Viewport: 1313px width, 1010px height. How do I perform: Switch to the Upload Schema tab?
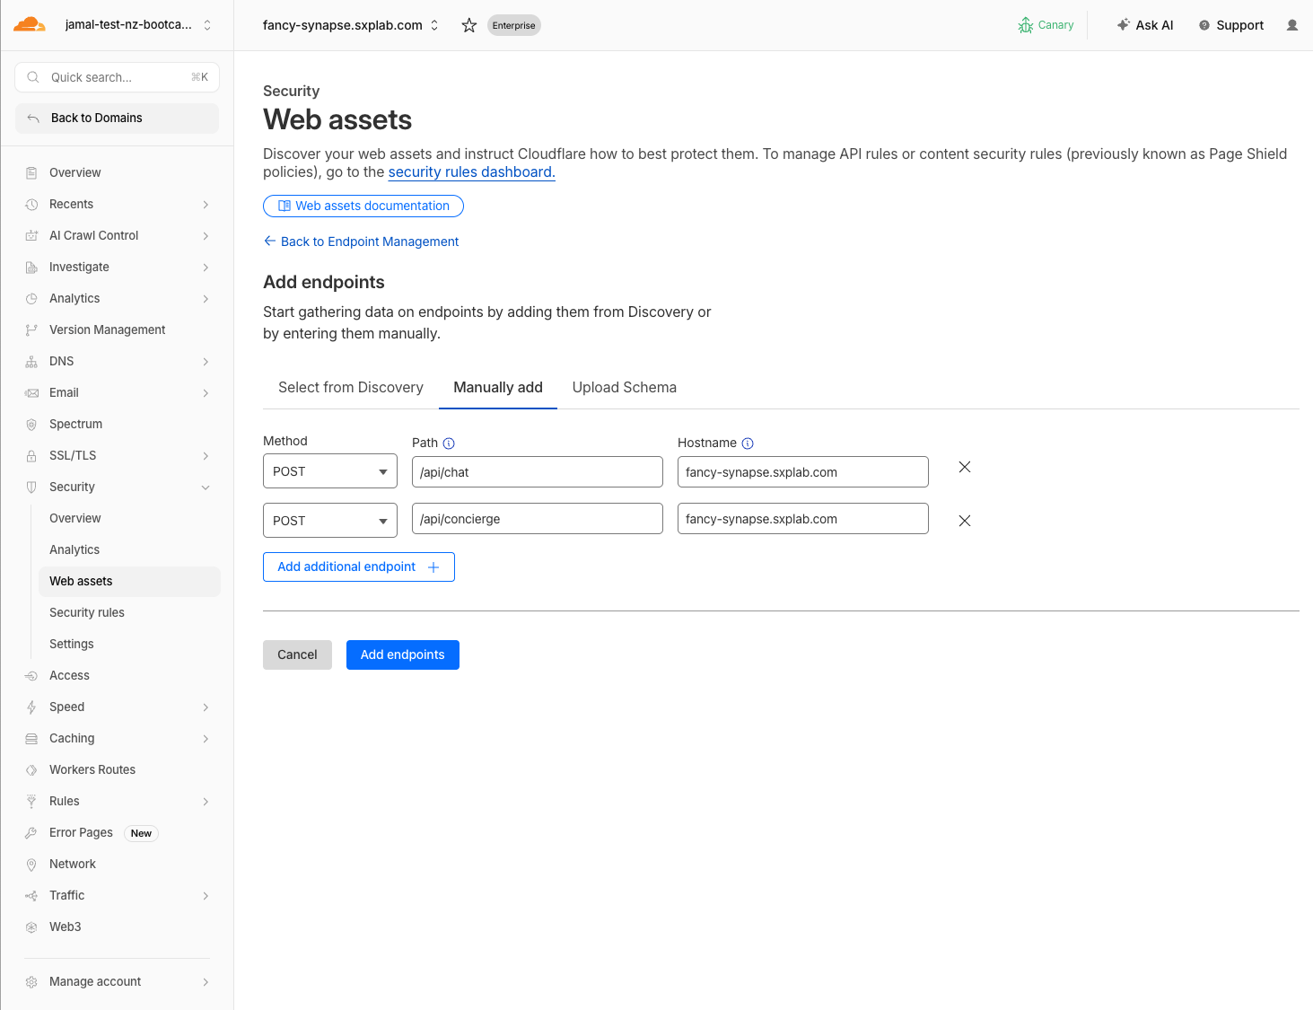[625, 387]
